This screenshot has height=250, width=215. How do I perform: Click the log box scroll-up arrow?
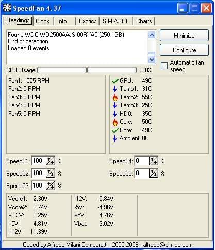pyautogui.click(x=152, y=35)
